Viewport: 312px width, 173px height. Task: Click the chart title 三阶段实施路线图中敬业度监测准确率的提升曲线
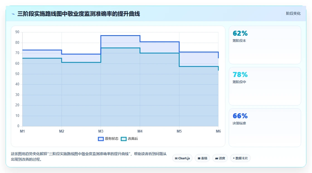pos(79,14)
